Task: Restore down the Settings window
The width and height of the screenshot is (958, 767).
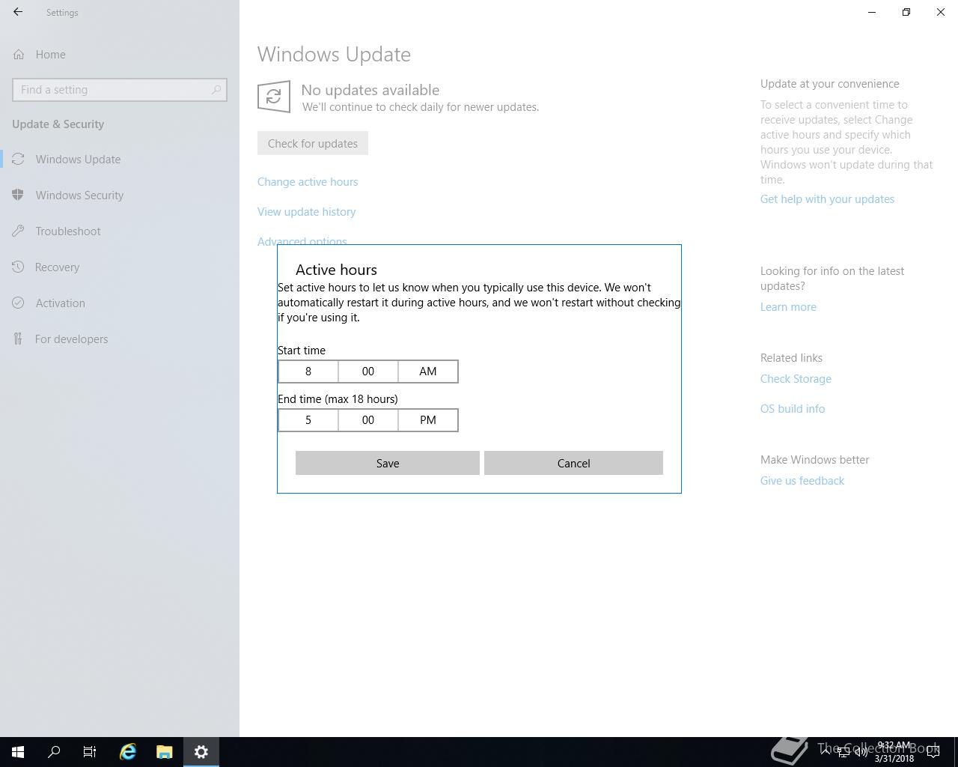Action: pos(906,12)
